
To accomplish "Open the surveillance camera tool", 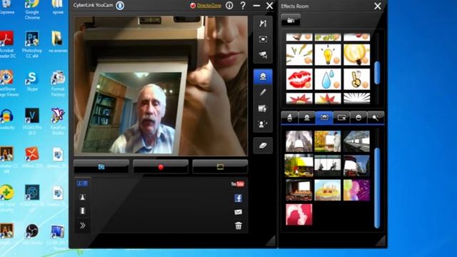I will click(263, 55).
